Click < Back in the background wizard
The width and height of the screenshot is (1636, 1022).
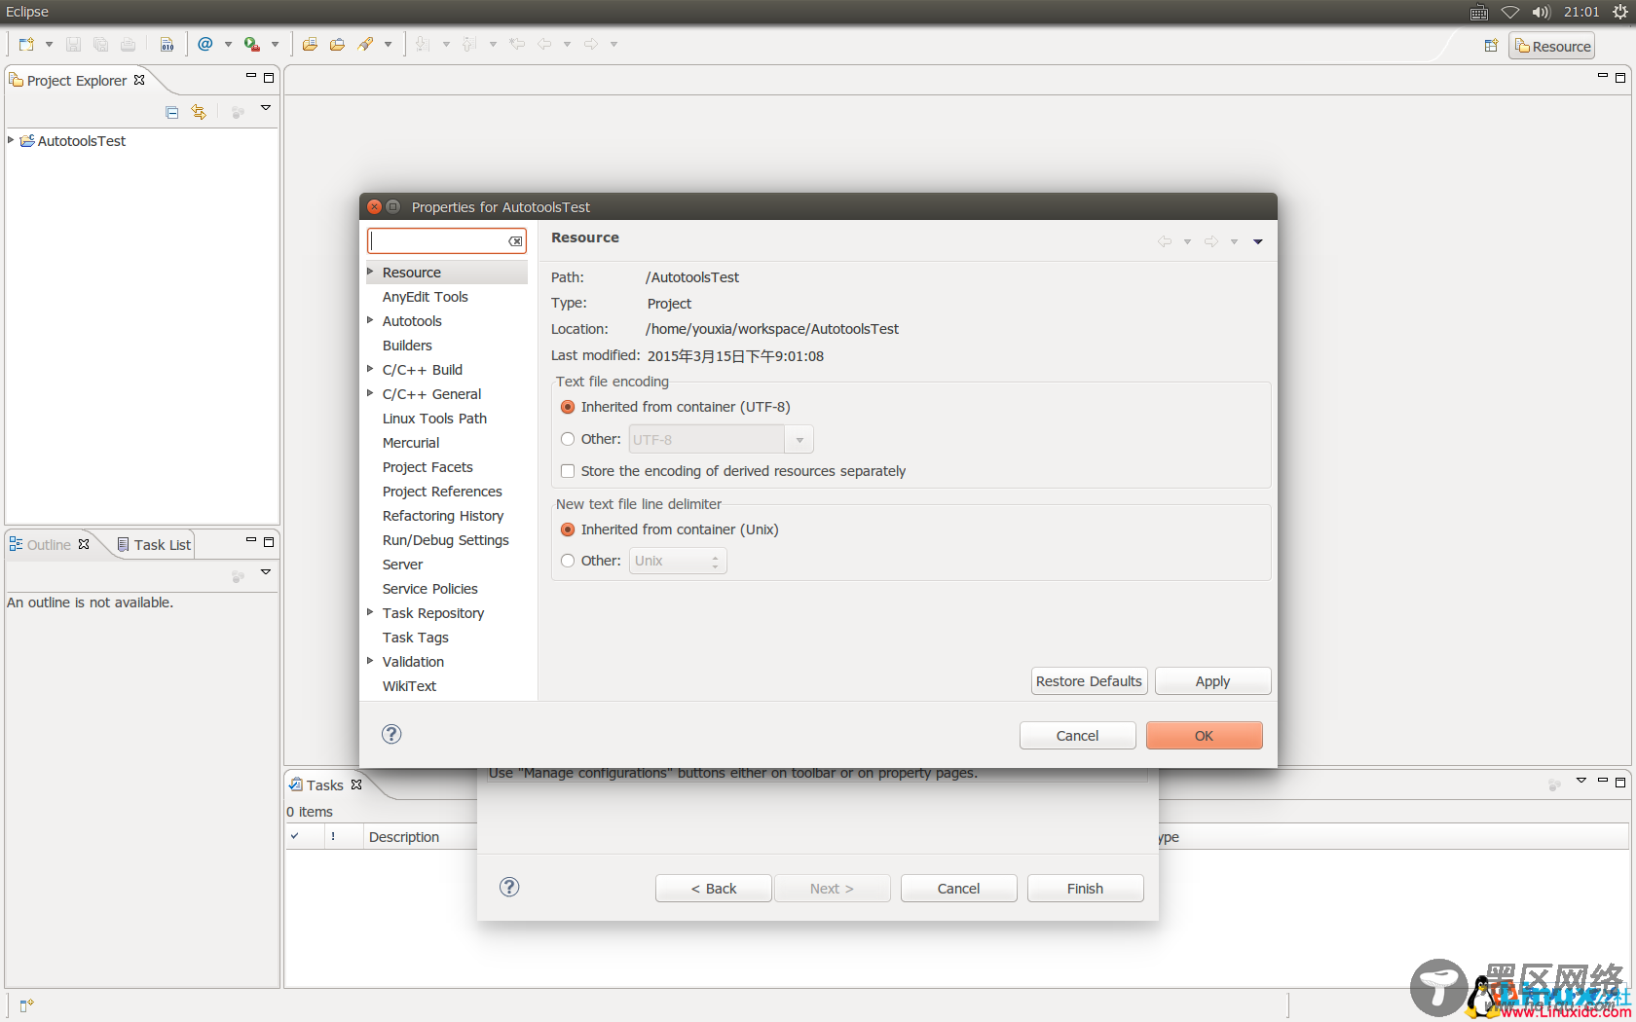point(713,889)
